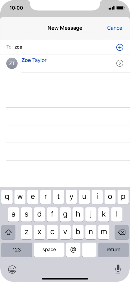Image resolution: width=130 pixels, height=282 pixels.
Task: Select the ZT contact avatar
Action: pyautogui.click(x=12, y=63)
